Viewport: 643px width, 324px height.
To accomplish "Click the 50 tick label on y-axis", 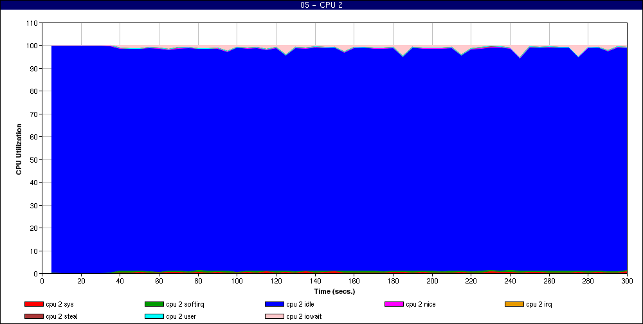I will click(34, 159).
